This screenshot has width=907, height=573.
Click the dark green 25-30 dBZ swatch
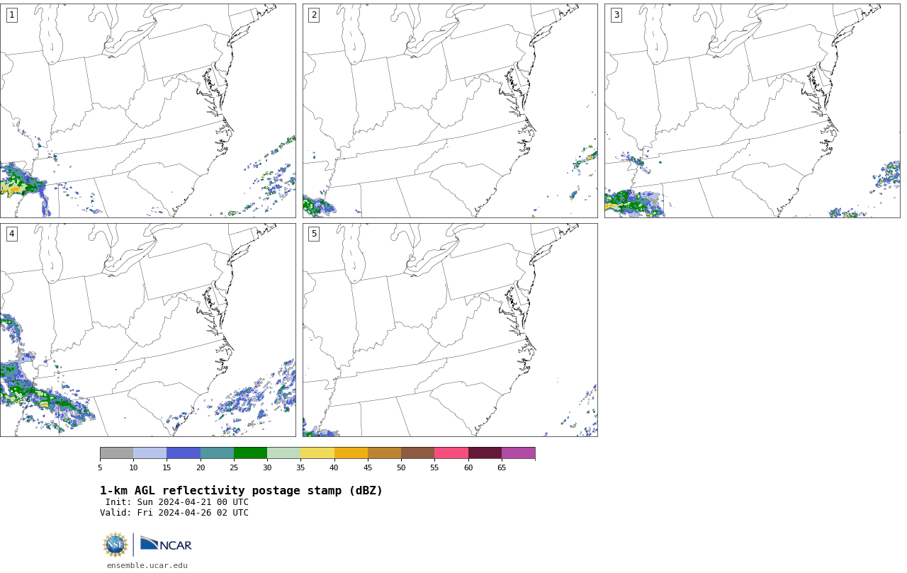tap(250, 453)
